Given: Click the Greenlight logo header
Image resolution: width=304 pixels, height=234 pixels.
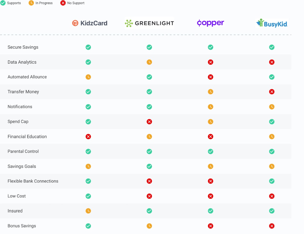Looking at the screenshot, I should point(149,23).
